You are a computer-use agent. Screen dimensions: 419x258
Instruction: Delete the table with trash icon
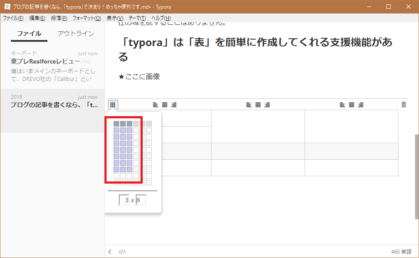(x=404, y=104)
